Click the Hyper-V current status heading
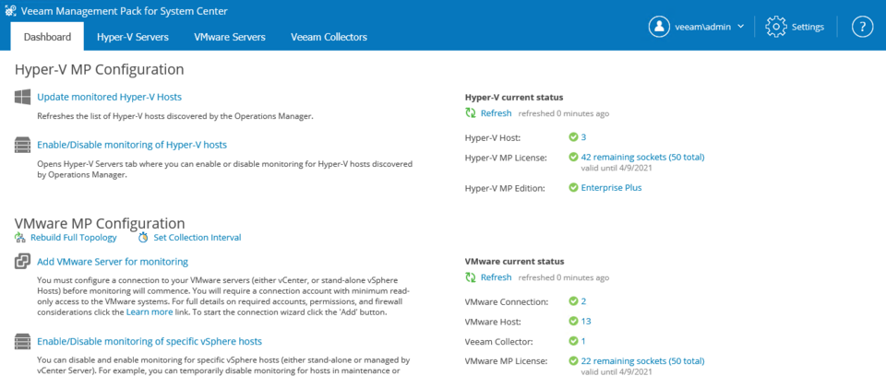 [x=514, y=97]
